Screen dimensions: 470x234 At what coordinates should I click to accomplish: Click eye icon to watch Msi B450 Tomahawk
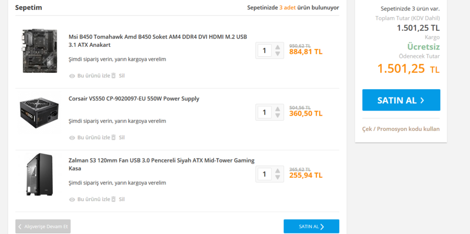72,76
